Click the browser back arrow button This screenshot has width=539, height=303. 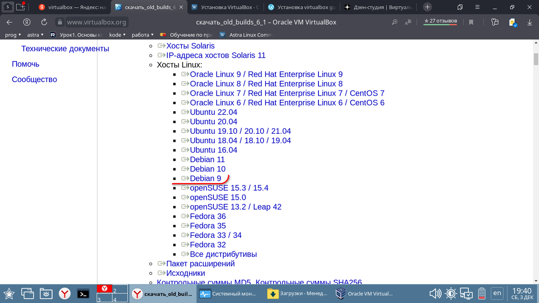pos(9,22)
